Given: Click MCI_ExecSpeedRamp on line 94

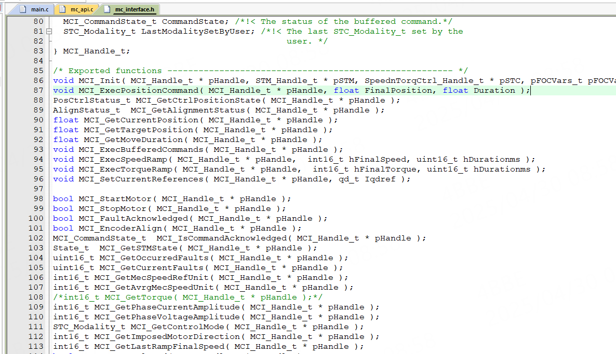Looking at the screenshot, I should pyautogui.click(x=123, y=160).
